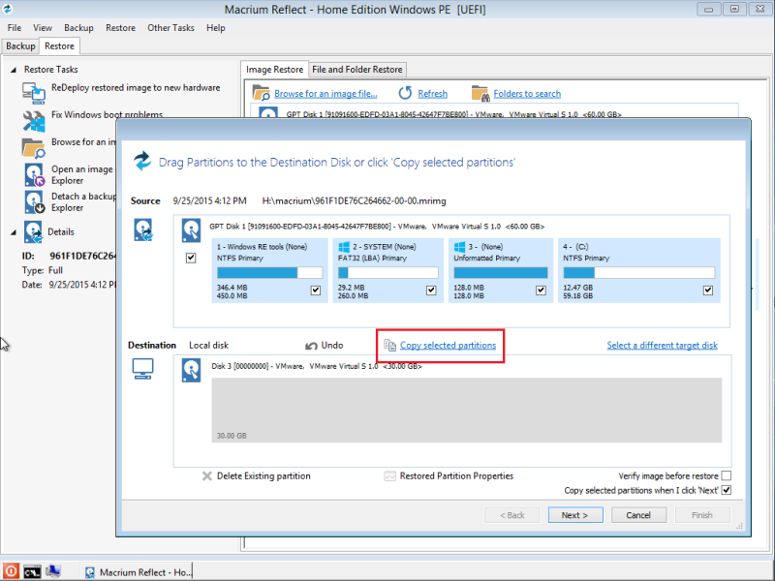Open the File menu

coord(15,28)
